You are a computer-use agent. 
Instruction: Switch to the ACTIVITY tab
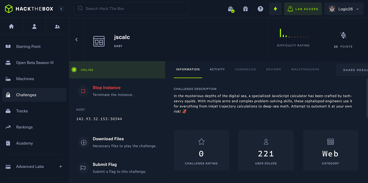(x=217, y=69)
